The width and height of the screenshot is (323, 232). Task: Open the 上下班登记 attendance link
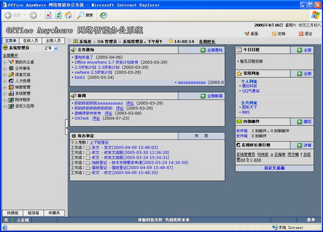point(99,142)
